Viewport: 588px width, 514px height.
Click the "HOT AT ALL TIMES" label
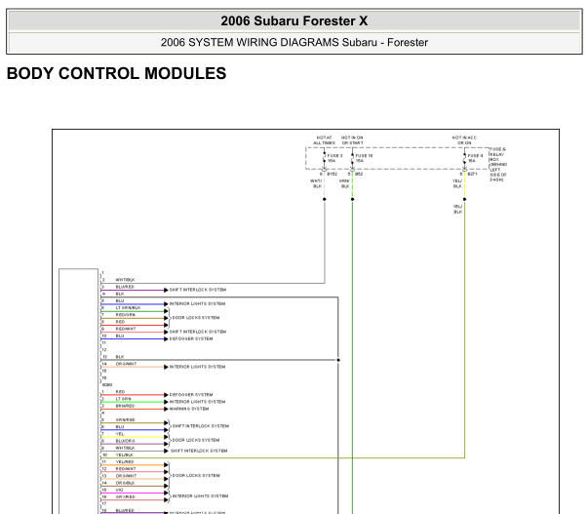tap(324, 140)
